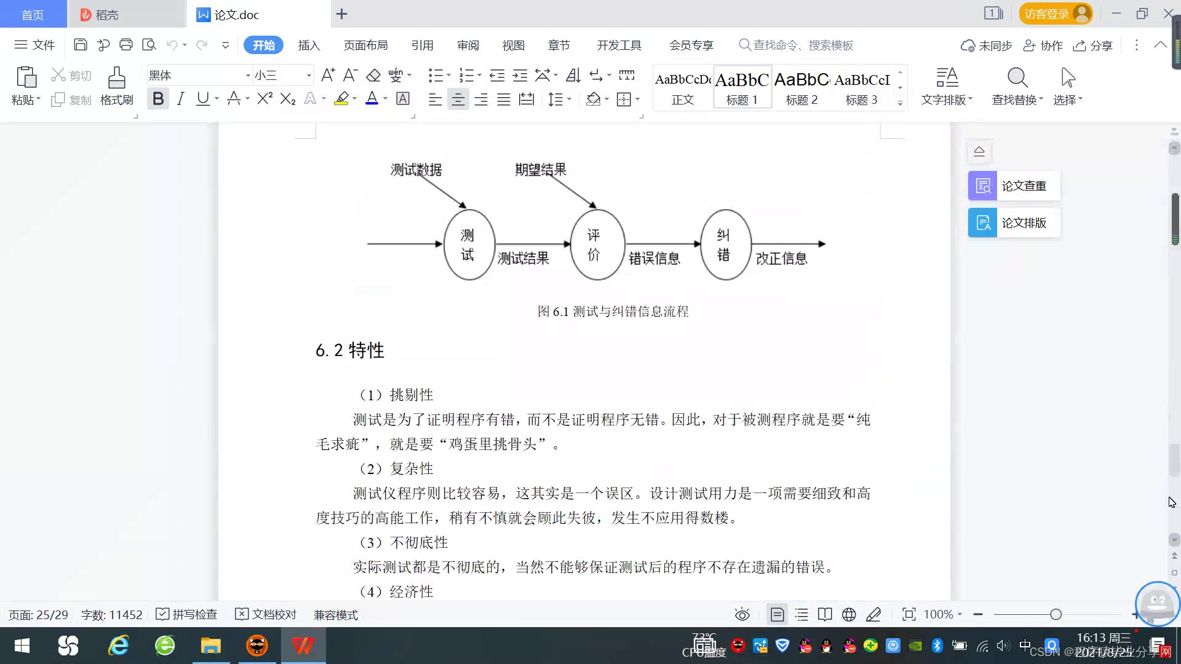The image size is (1181, 664).
Task: Click the zoom slider handle
Action: pyautogui.click(x=1056, y=614)
